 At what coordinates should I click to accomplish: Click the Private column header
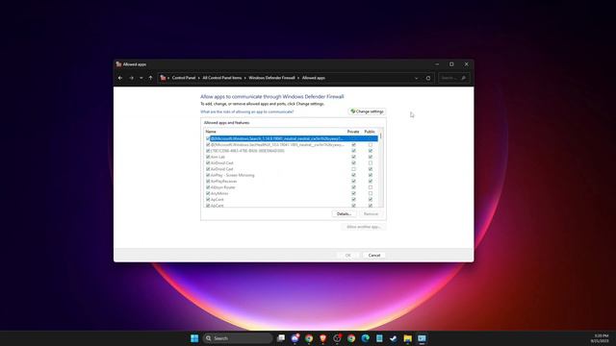point(353,132)
